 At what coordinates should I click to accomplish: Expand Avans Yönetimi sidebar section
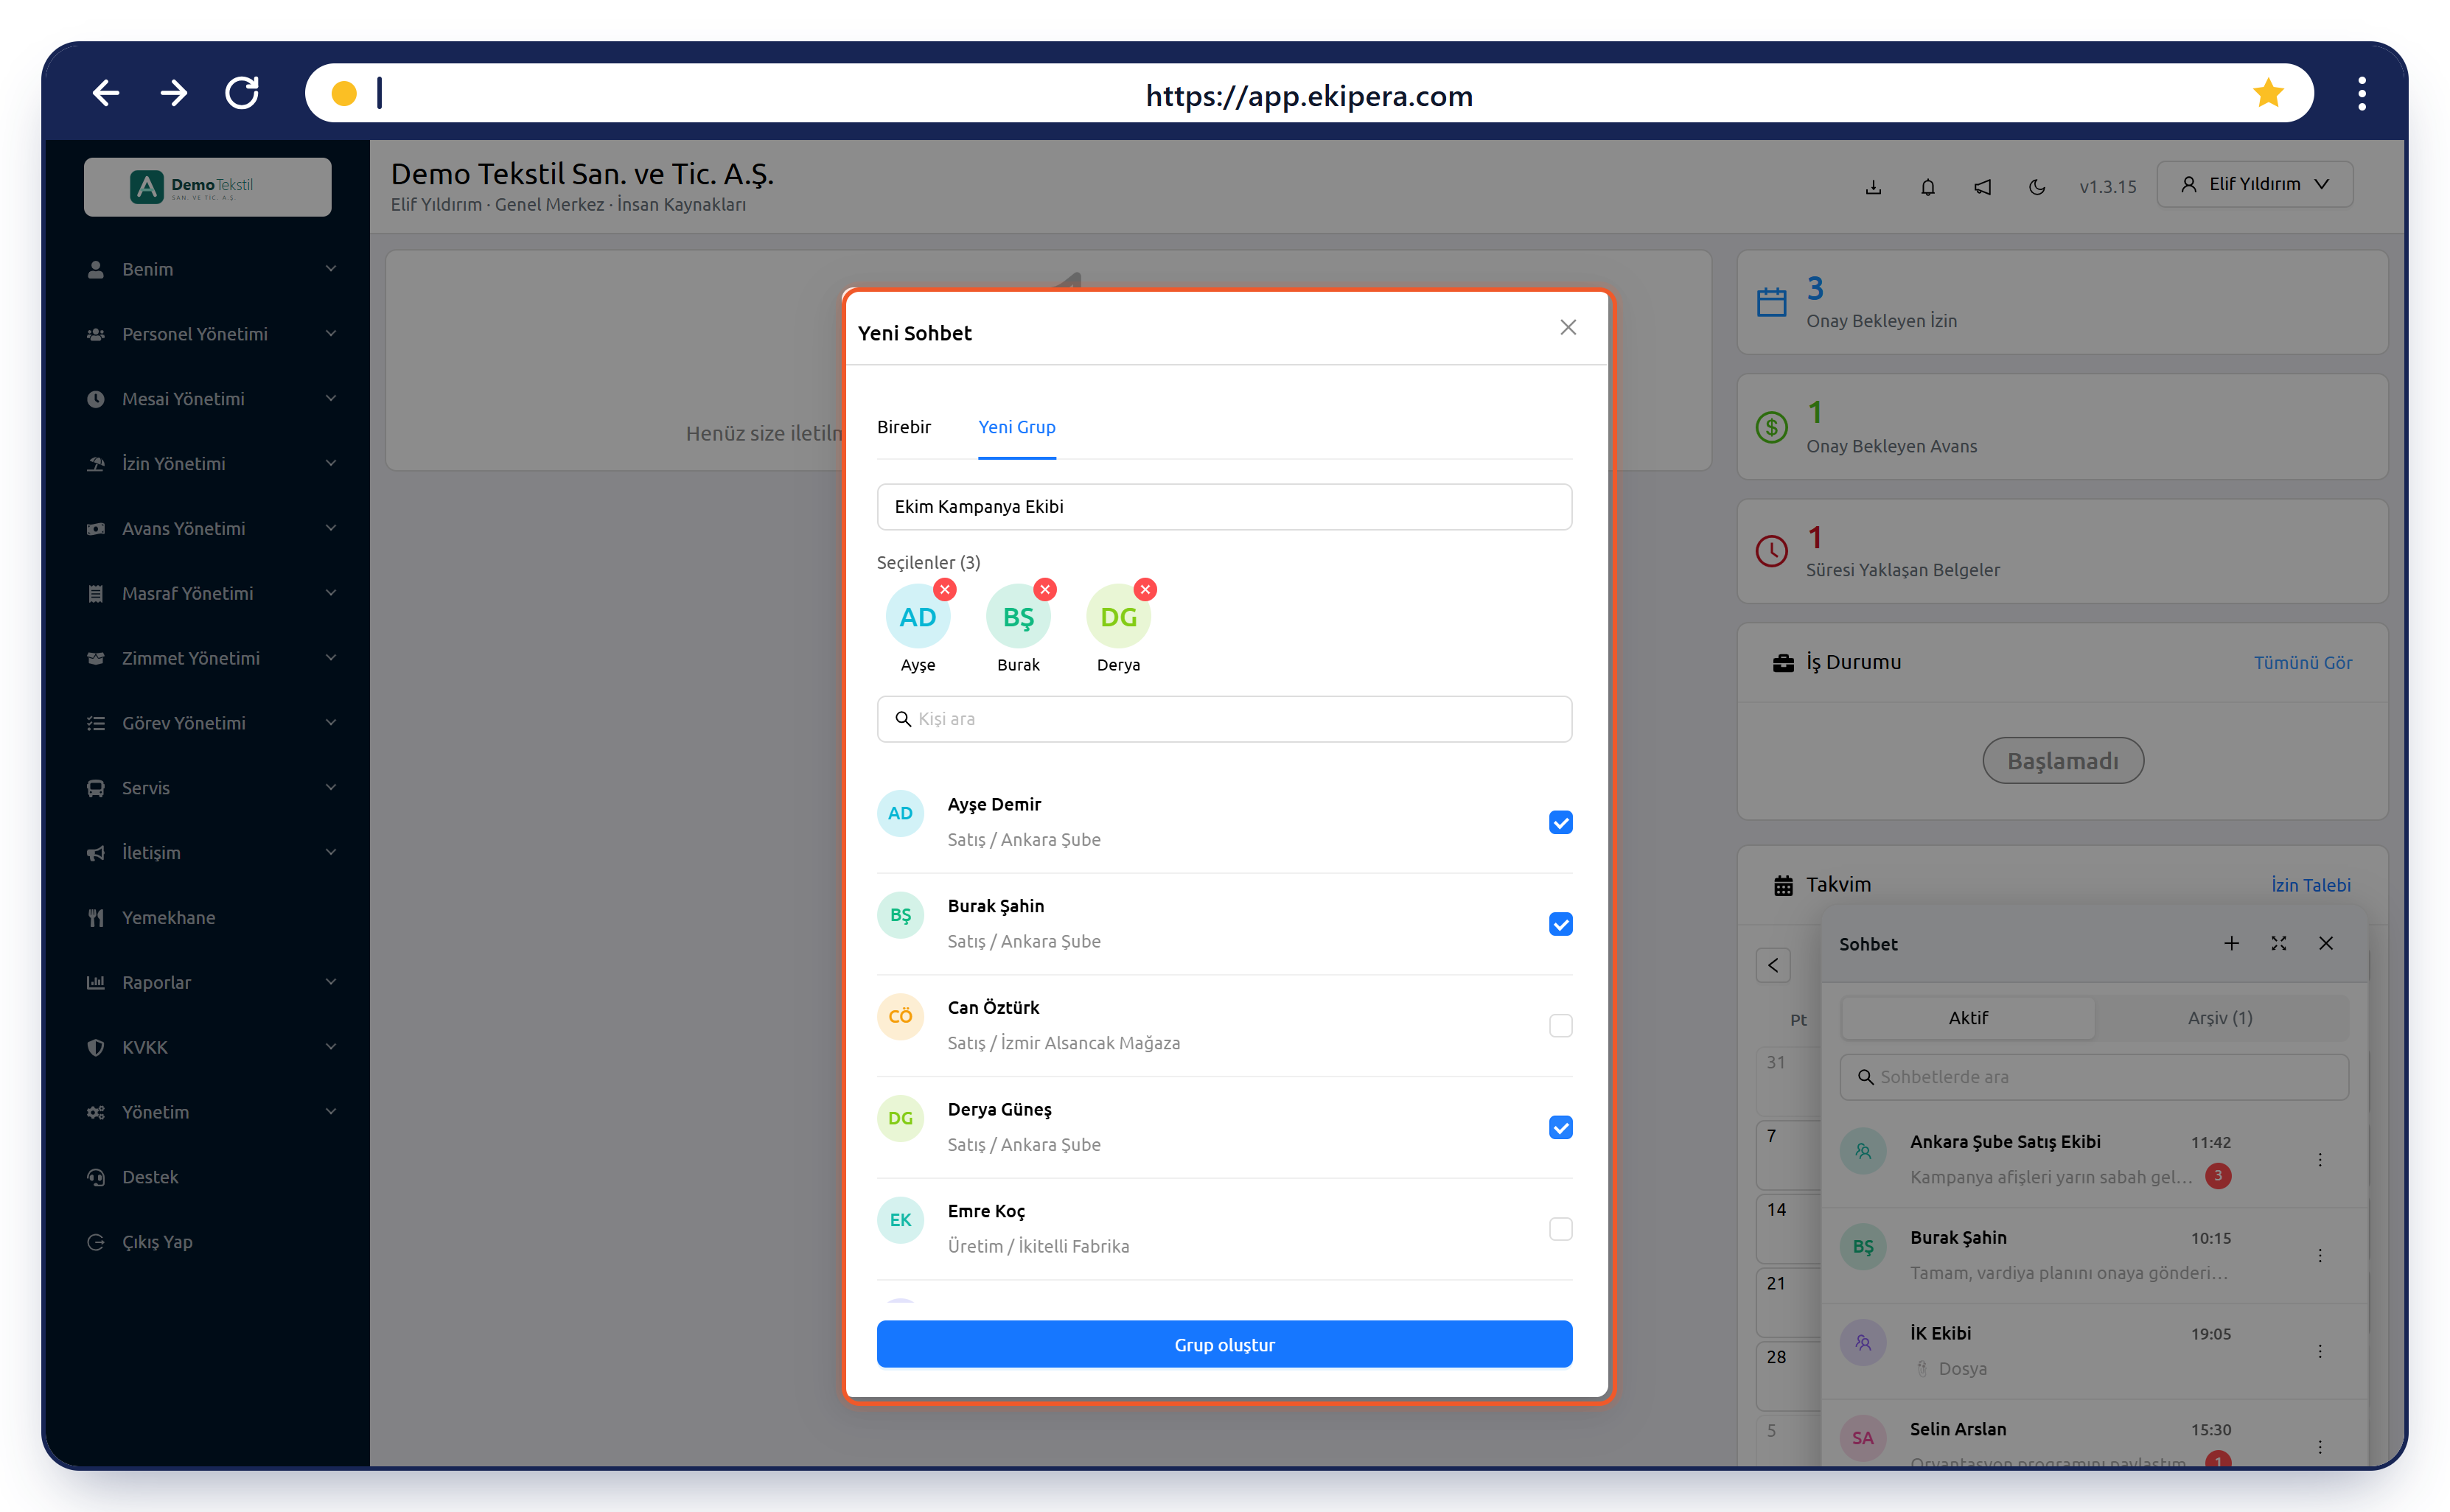208,528
